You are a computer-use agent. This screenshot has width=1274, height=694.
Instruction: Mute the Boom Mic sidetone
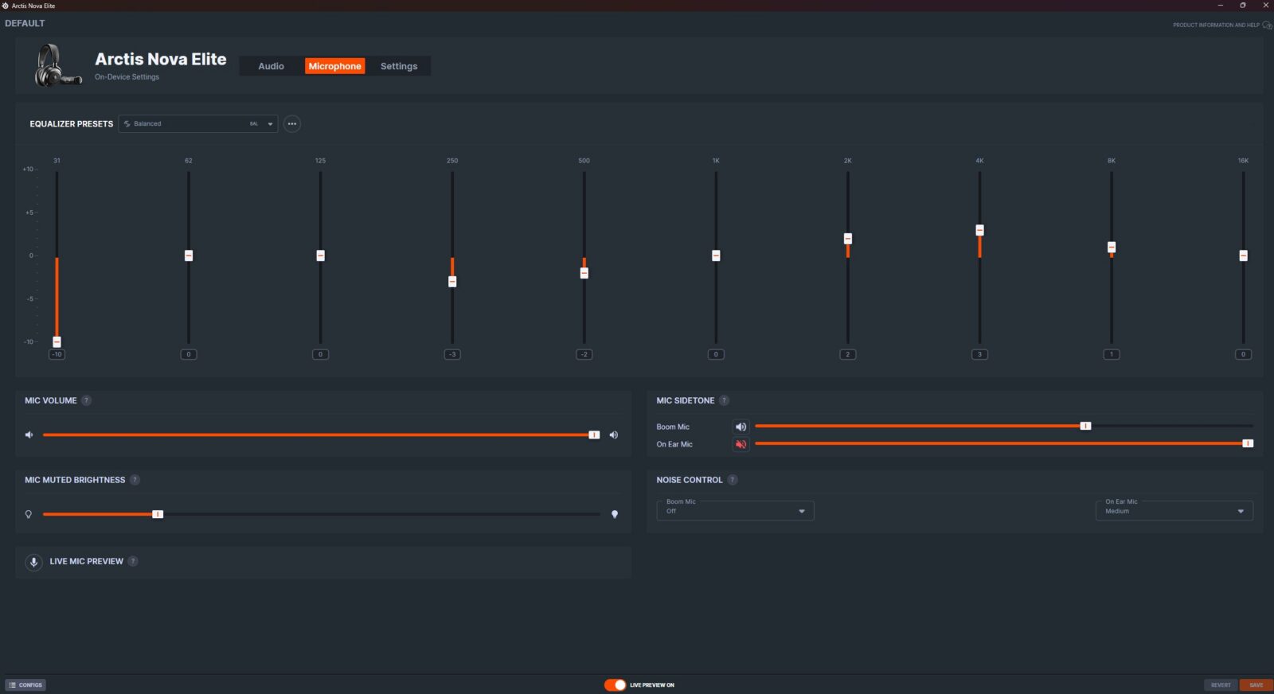741,427
